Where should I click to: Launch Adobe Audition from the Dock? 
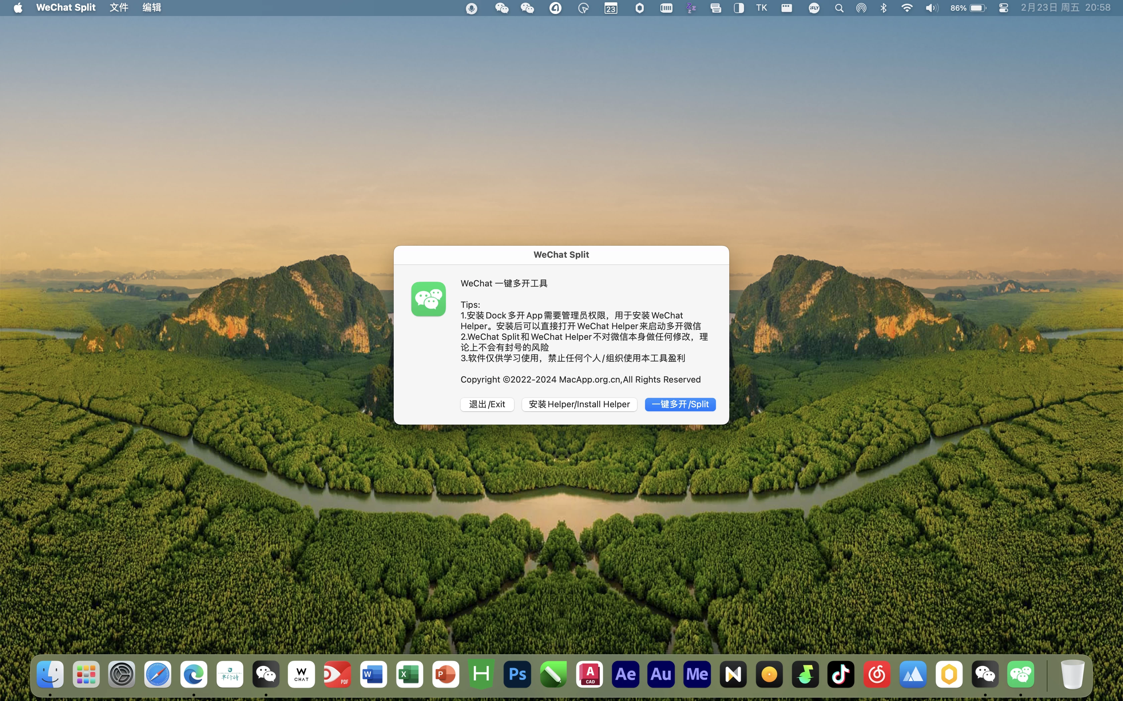[x=661, y=674]
